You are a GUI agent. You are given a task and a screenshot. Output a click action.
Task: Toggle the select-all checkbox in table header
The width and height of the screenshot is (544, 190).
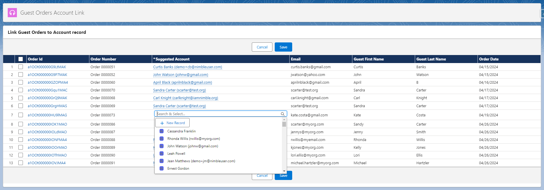[x=21, y=59]
